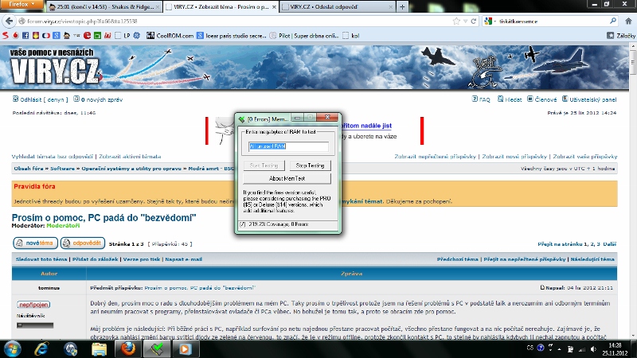Open the Seznam bookmark icon (red S)
The height and width of the screenshot is (358, 637).
(x=6, y=36)
